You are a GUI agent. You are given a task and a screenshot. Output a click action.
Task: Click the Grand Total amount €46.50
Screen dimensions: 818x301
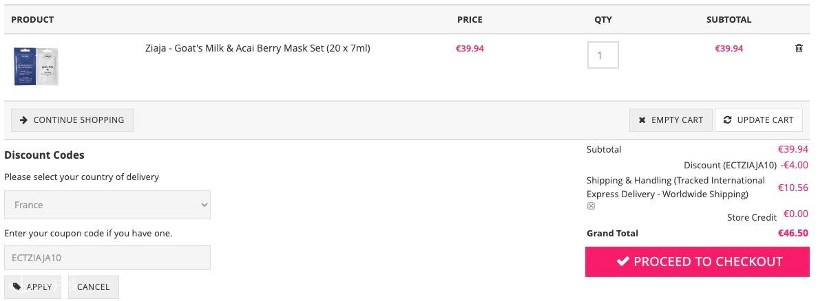click(793, 233)
